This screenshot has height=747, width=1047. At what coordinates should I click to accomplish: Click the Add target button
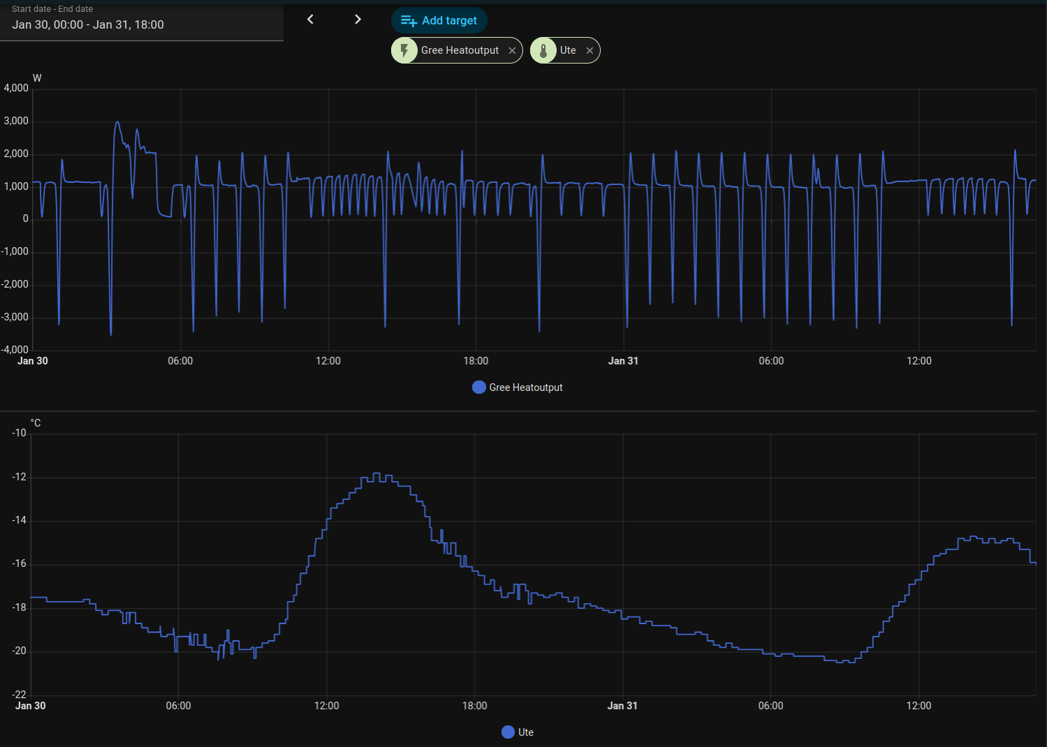point(439,20)
